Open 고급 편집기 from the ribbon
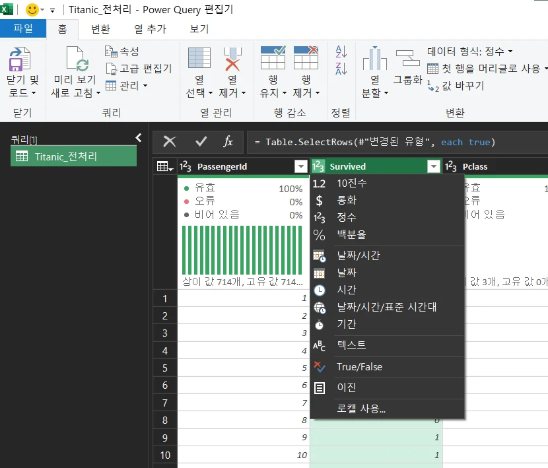Viewport: 548px width, 468px height. point(139,68)
